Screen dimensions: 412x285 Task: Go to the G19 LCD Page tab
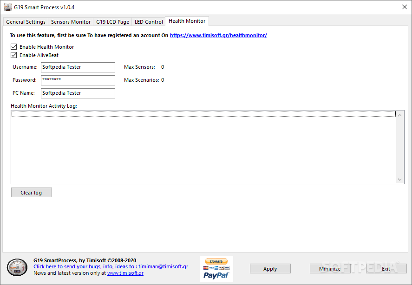point(112,22)
